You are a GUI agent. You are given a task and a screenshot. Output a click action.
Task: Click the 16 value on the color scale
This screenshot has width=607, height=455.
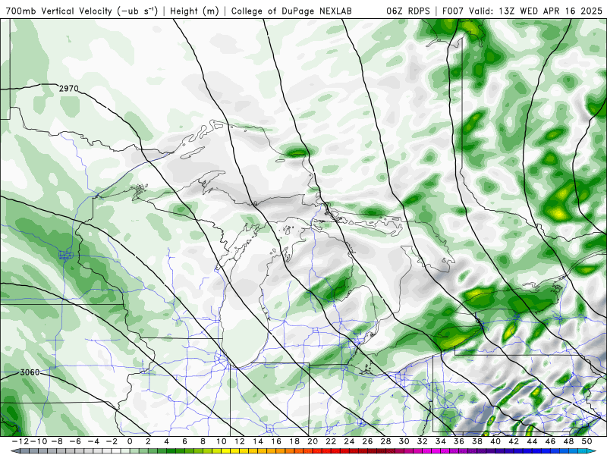[x=276, y=441]
